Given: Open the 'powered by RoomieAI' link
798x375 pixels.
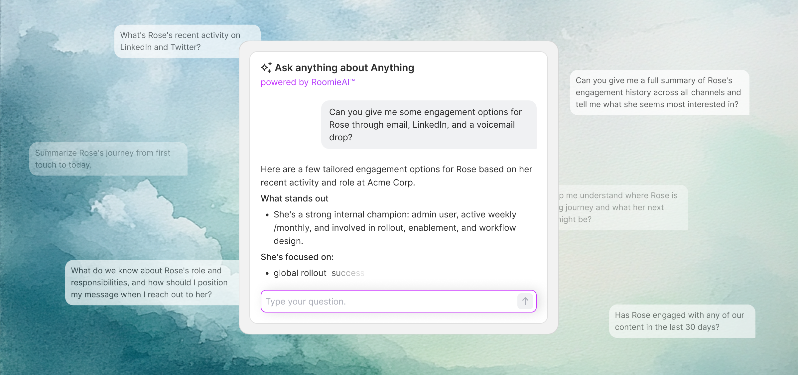Looking at the screenshot, I should (305, 82).
